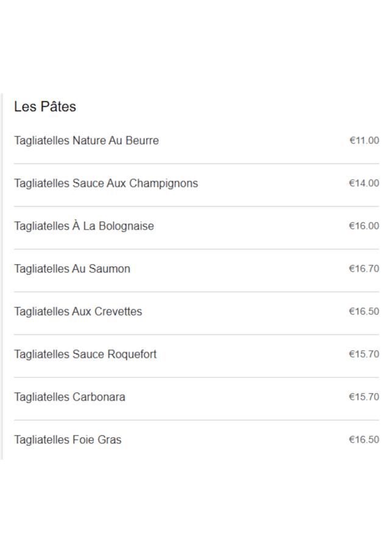
Task: Click the €14.00 price
Action: [x=364, y=183]
